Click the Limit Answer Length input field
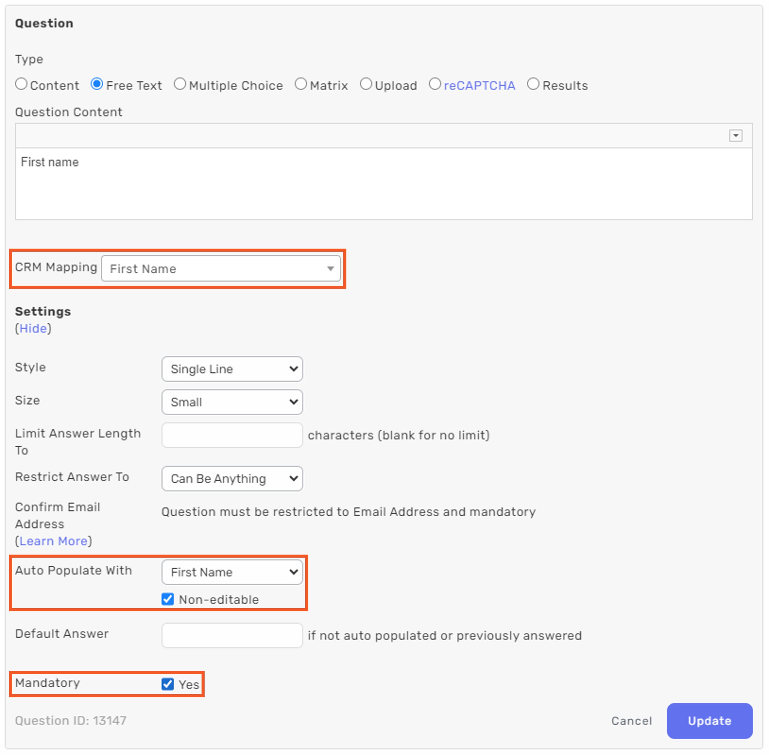This screenshot has width=769, height=755. point(232,435)
